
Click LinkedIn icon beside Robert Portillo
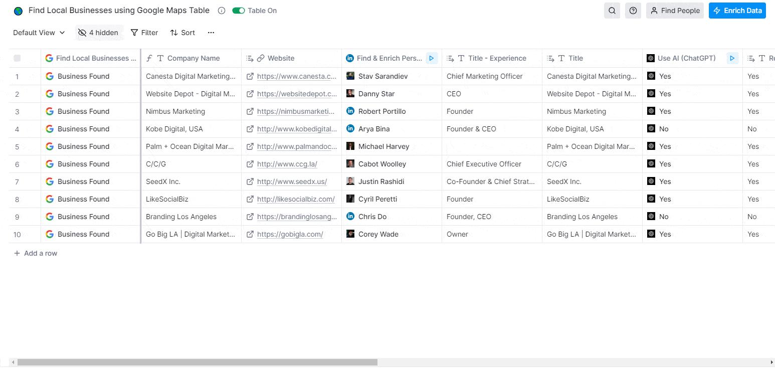point(350,111)
